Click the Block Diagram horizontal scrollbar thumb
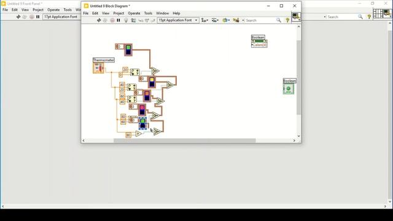The height and width of the screenshot is (221, 393). tap(185, 141)
